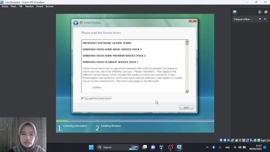Click the 'MICROSOFT SOFTWARE LICENSE TERMS' heading
Screen dimensions: 270x152
pos(107,43)
